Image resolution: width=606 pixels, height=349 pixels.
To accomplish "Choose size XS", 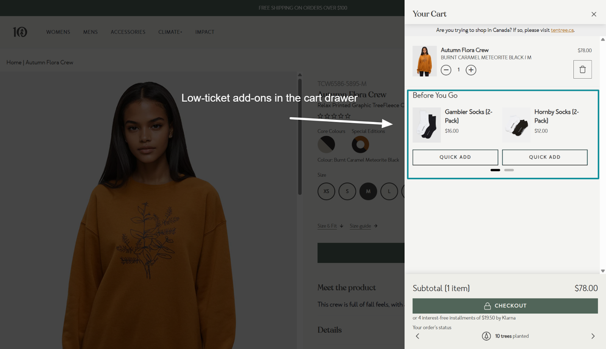I will click(326, 191).
